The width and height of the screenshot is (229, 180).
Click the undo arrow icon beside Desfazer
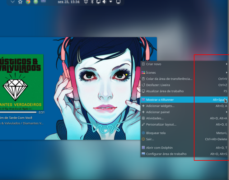[x=143, y=85]
